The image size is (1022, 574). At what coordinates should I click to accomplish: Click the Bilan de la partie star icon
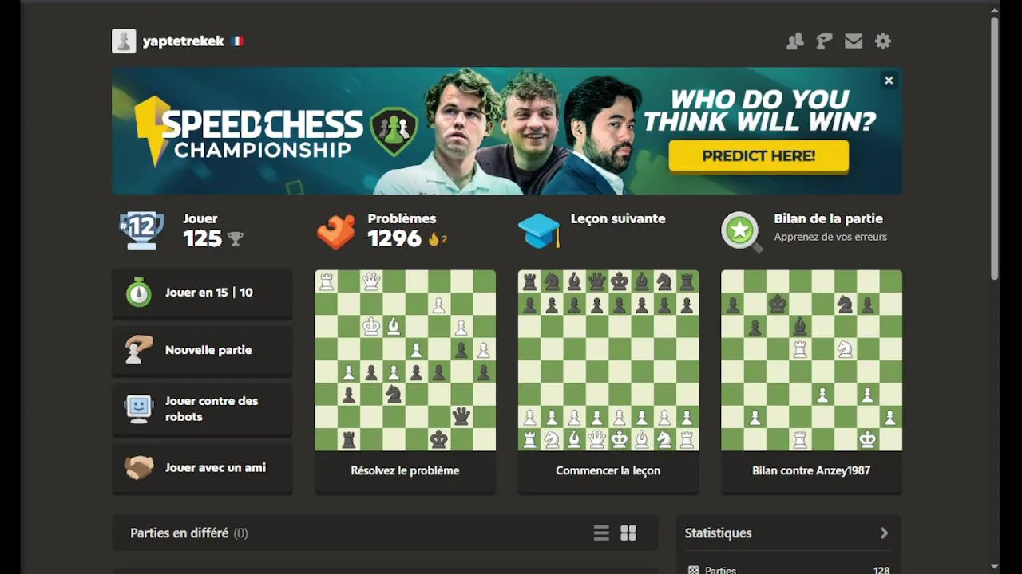(x=741, y=231)
